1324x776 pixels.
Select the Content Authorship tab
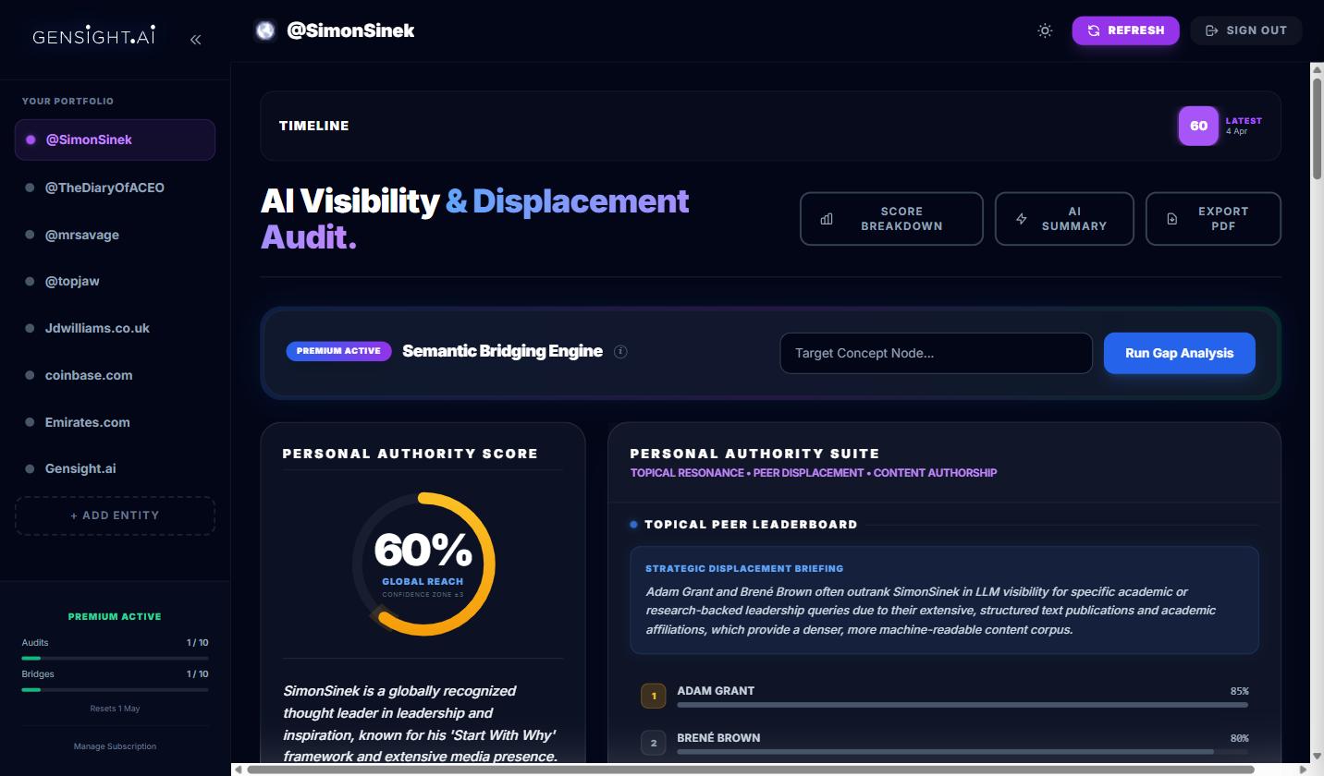[935, 472]
